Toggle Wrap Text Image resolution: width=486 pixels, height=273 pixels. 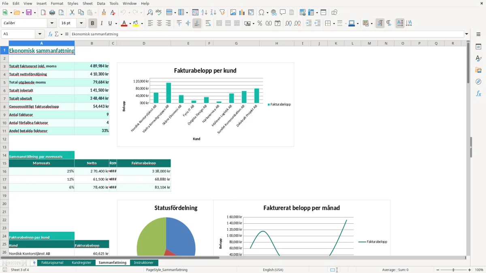click(208, 23)
